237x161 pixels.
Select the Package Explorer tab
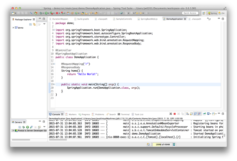[x=23, y=19]
